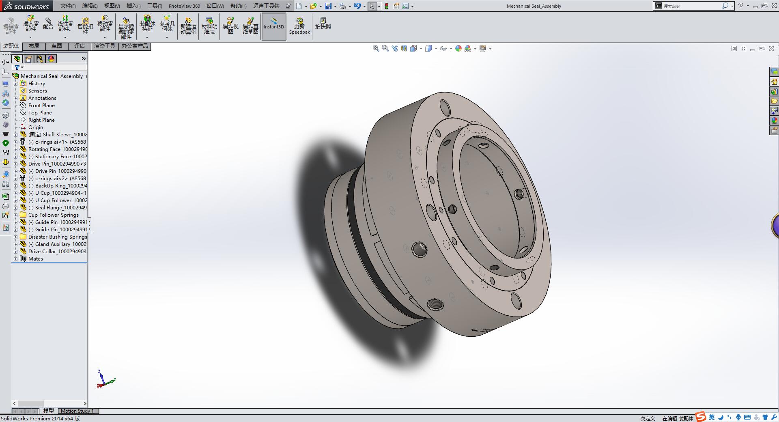Open Linear Component Pattern (线性零部件) tool
Screen dimensions: 779x422
65,24
